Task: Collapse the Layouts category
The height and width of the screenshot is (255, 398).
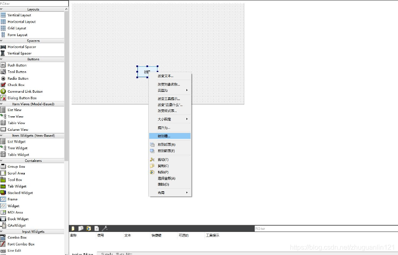Action: 1,9
